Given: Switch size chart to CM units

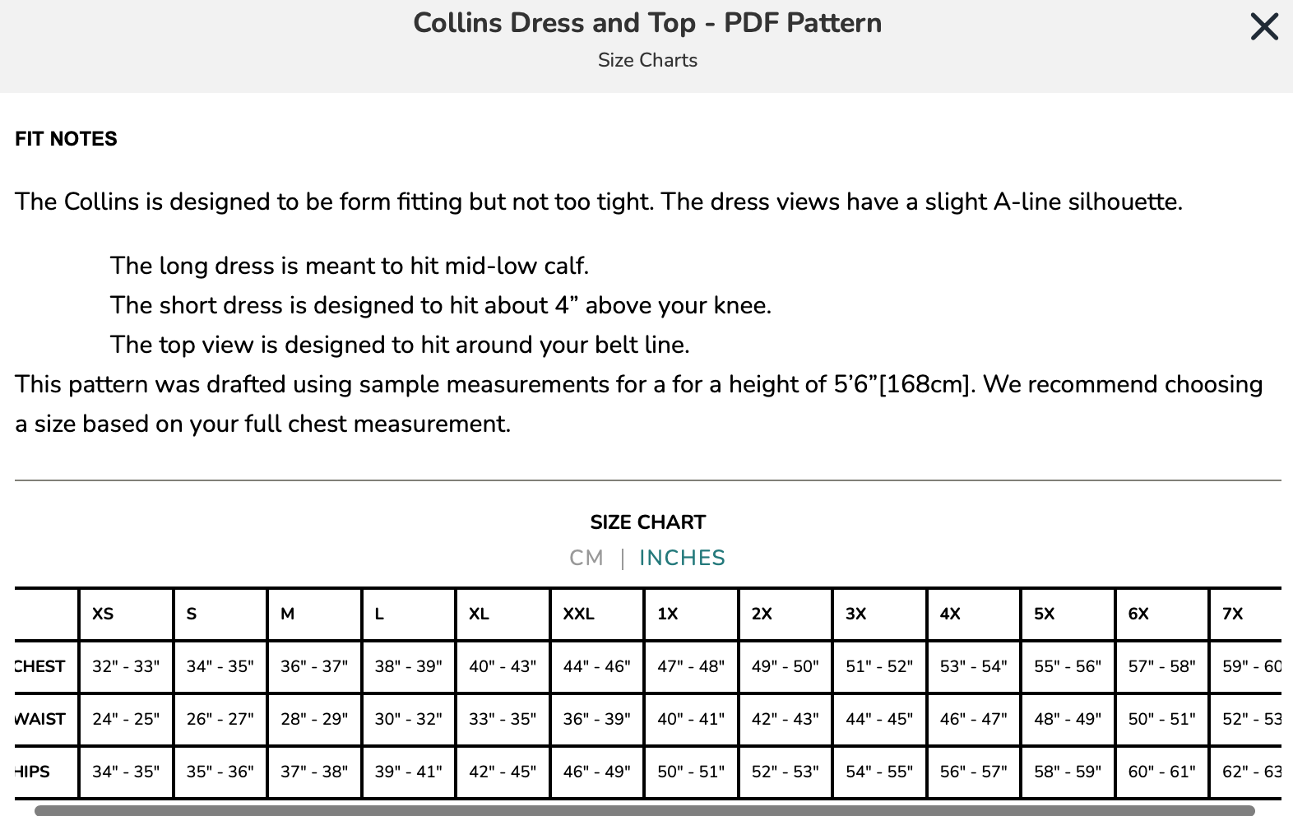Looking at the screenshot, I should pos(586,559).
